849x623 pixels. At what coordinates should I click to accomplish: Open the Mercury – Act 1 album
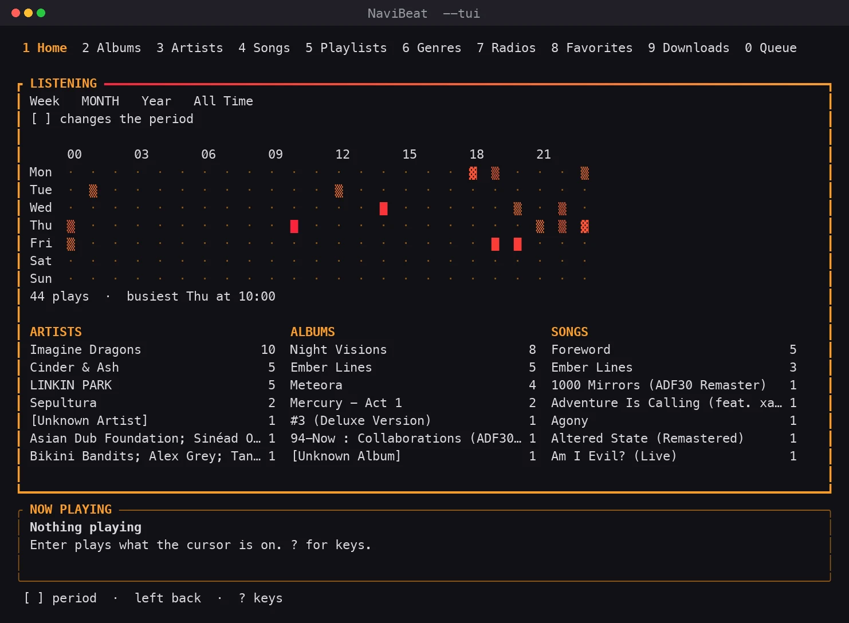(413, 403)
